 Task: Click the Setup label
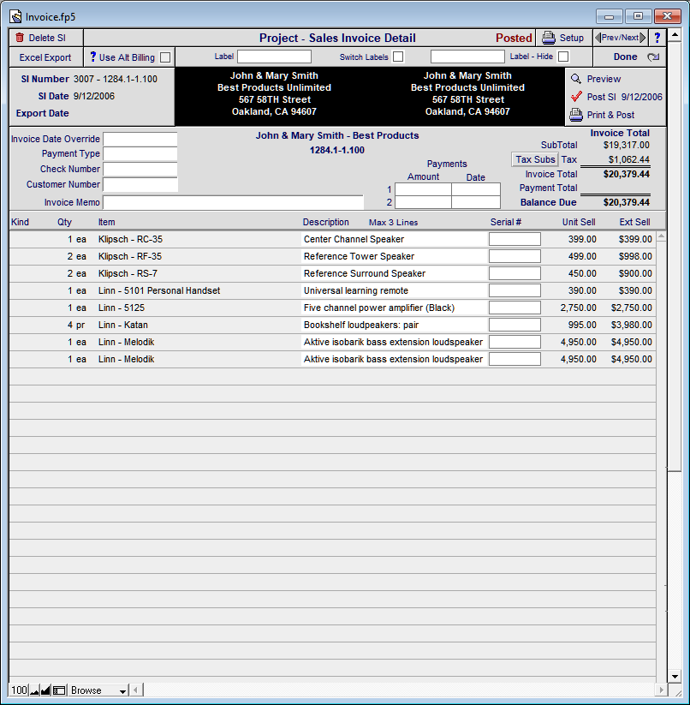coord(571,38)
